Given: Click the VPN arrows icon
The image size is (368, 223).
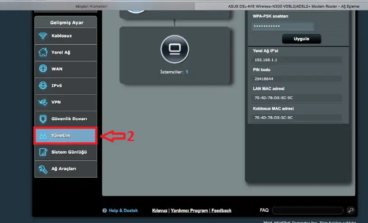Looking at the screenshot, I should [x=43, y=102].
